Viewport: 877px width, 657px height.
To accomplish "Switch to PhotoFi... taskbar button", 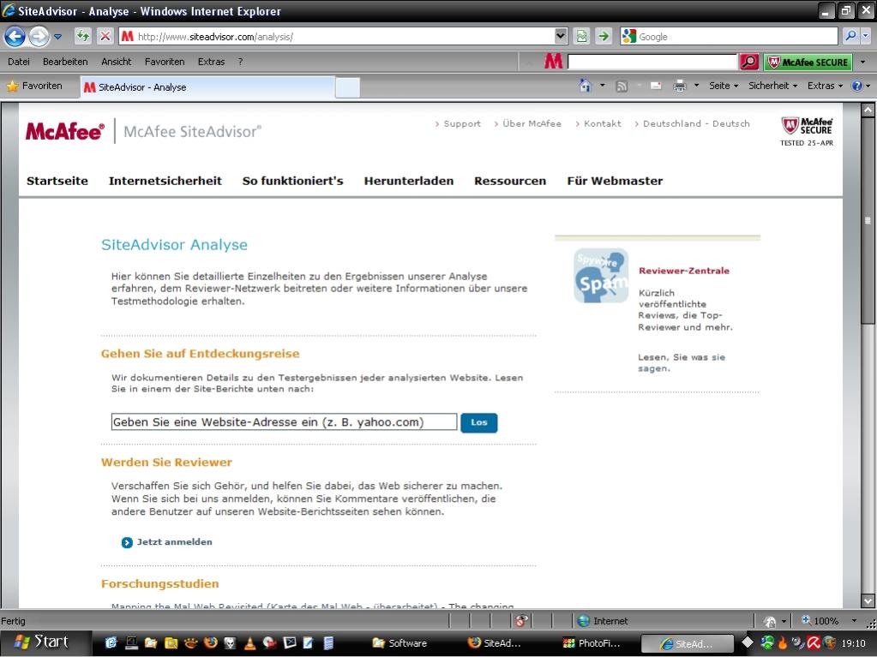I will (592, 643).
